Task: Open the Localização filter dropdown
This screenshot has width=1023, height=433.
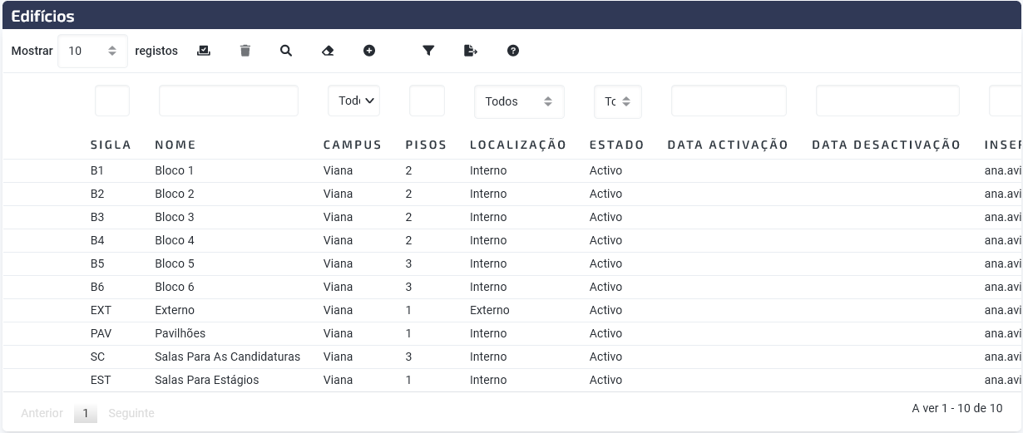Action: click(519, 101)
